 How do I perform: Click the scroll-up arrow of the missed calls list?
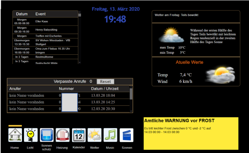(131, 87)
